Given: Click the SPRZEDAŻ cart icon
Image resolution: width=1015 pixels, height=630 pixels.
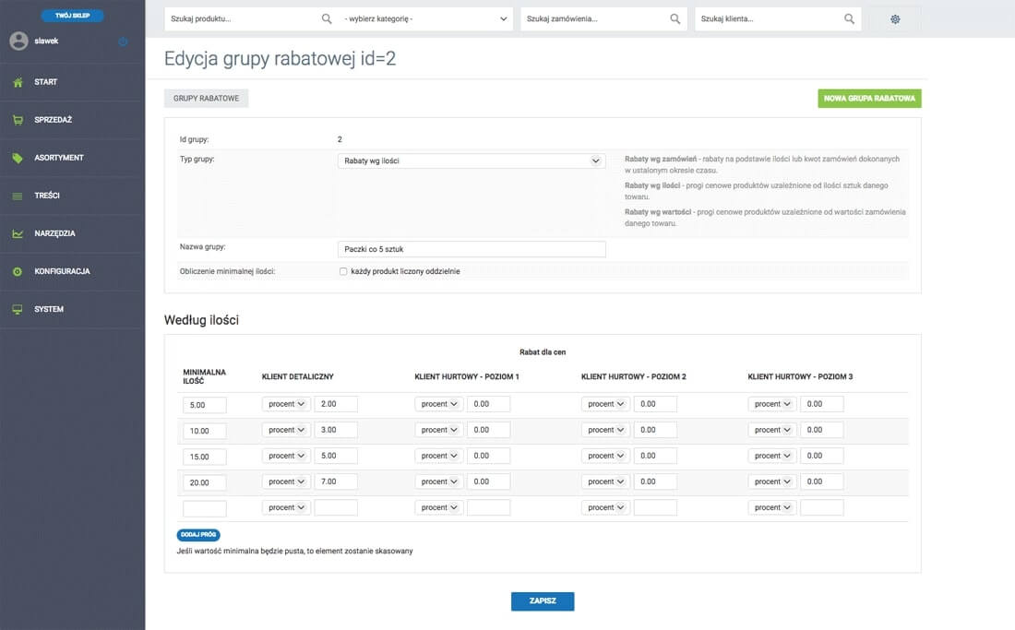Looking at the screenshot, I should pyautogui.click(x=18, y=120).
